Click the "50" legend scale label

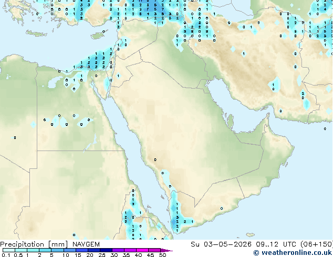(162, 255)
